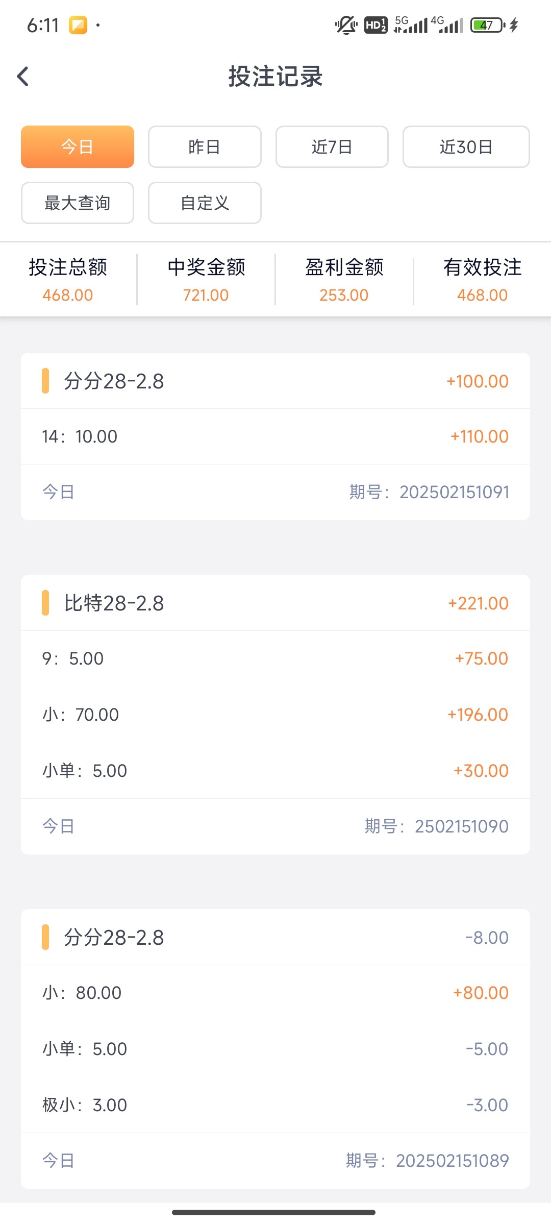The image size is (551, 1225).
Task: Tap the 期号 202502151089 row
Action: 275,1161
